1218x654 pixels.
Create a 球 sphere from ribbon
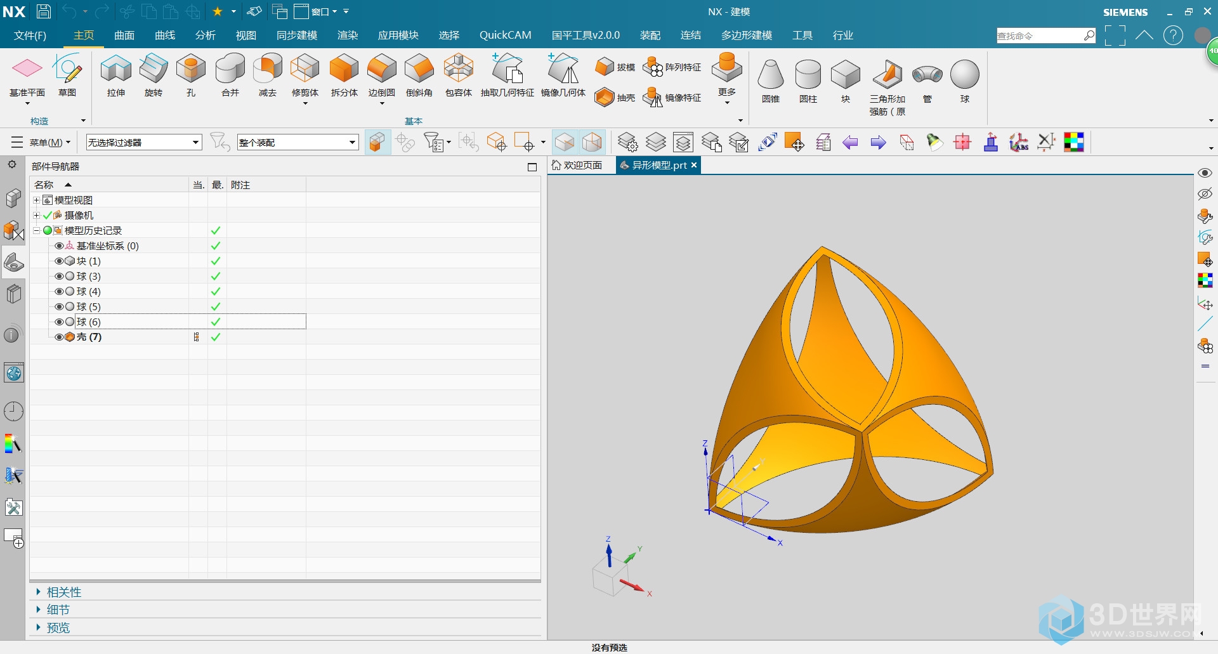(x=965, y=81)
